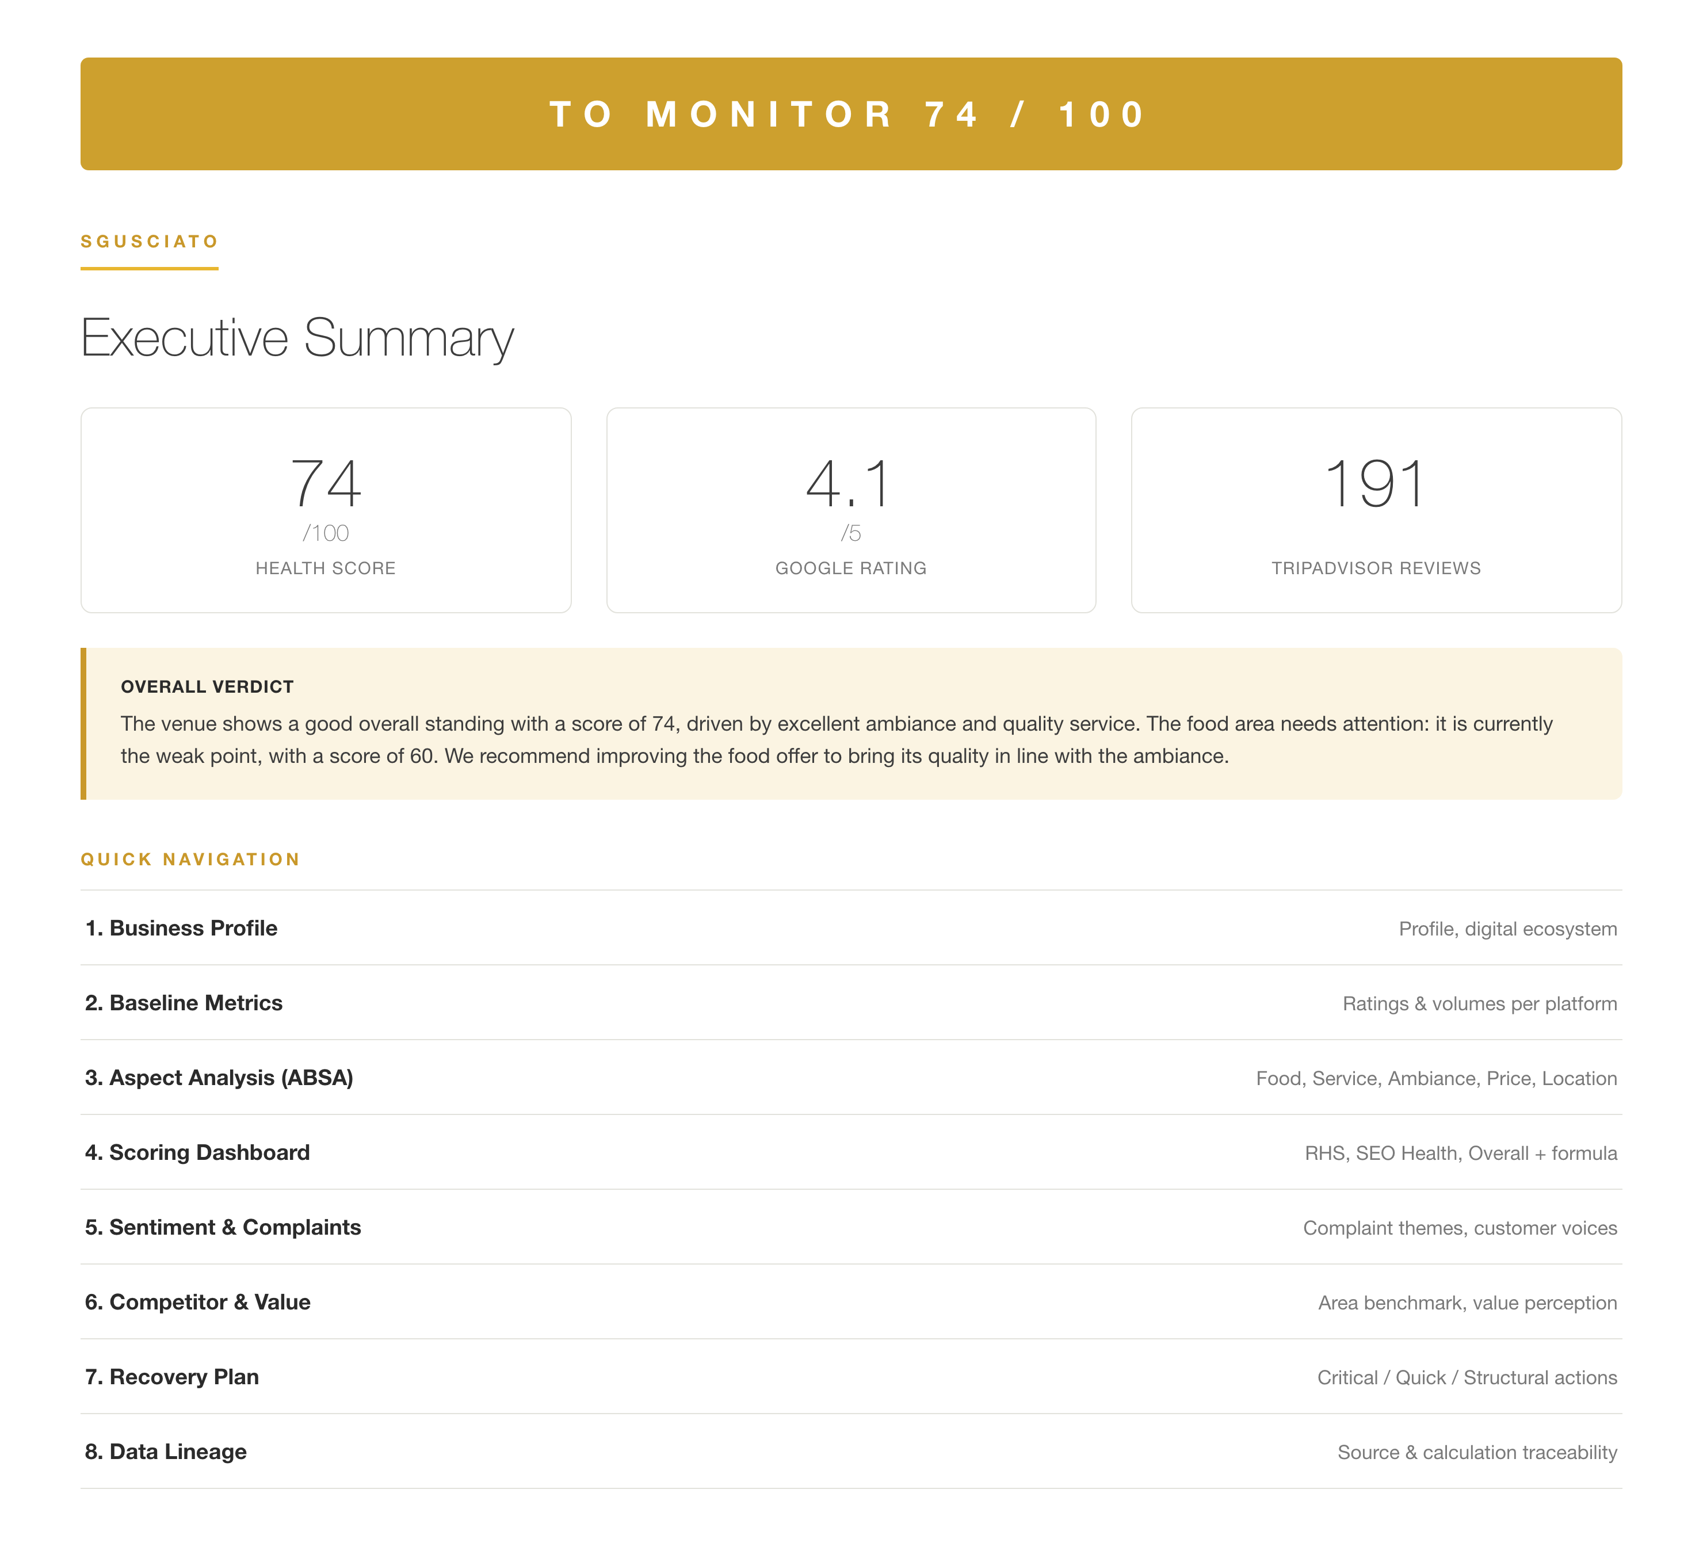Viewport: 1703px width, 1558px height.
Task: Click the Sgusciato tab label
Action: click(x=150, y=242)
